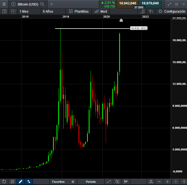Open the 6 Años range dropdown
This screenshot has height=185, width=187.
(53, 12)
